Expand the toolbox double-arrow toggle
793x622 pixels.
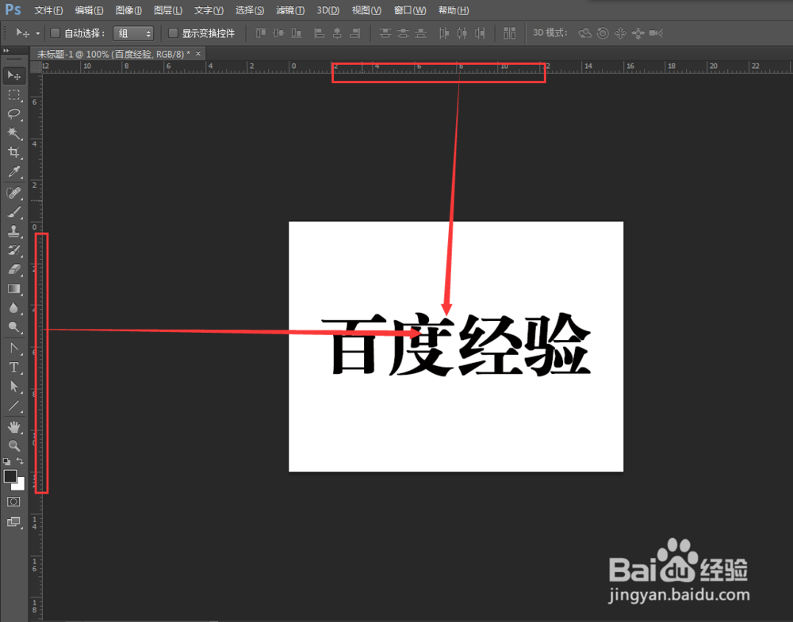[x=6, y=51]
